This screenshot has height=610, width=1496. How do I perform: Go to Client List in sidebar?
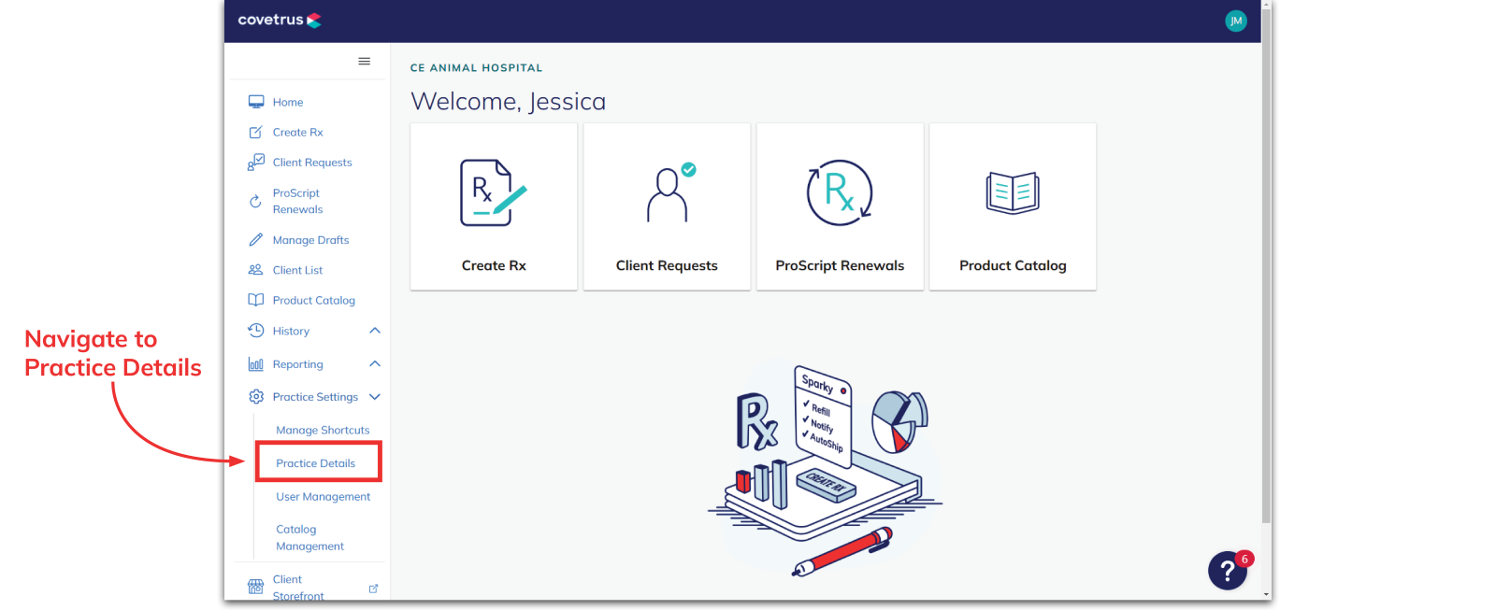(x=297, y=270)
